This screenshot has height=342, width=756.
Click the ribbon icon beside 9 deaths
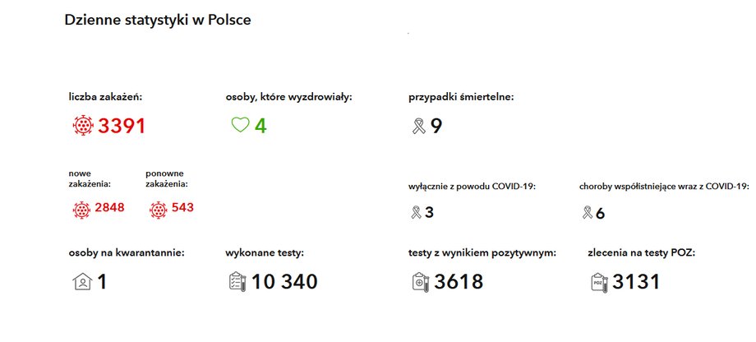pos(418,127)
